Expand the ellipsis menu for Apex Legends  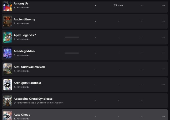pyautogui.click(x=163, y=37)
